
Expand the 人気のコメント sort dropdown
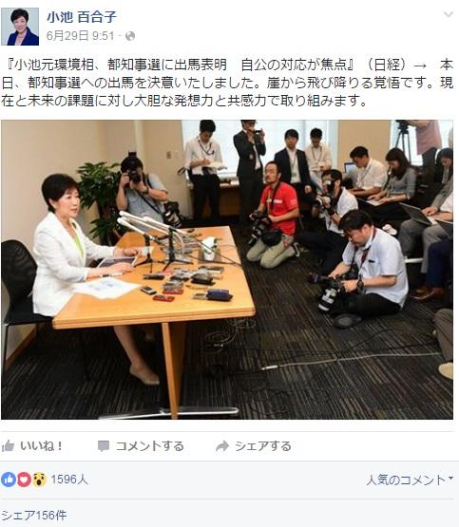tap(410, 480)
